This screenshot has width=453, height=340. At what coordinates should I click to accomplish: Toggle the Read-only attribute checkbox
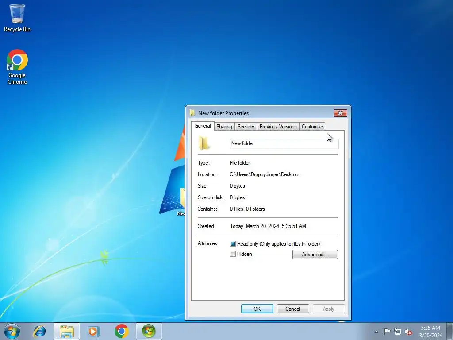tap(233, 244)
